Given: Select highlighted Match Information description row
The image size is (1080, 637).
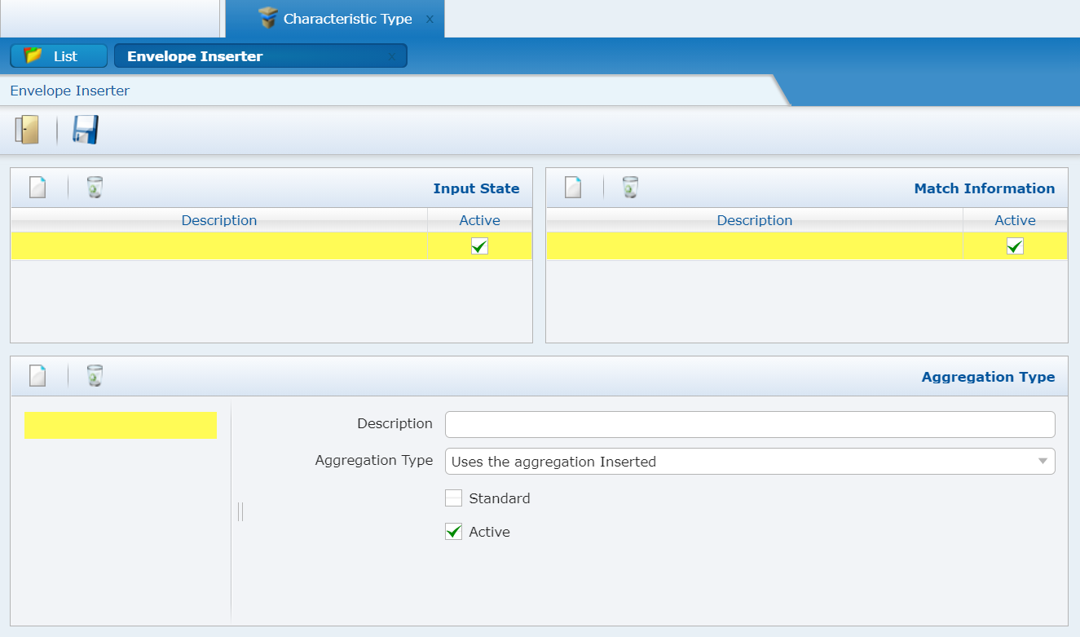Looking at the screenshot, I should click(x=755, y=246).
